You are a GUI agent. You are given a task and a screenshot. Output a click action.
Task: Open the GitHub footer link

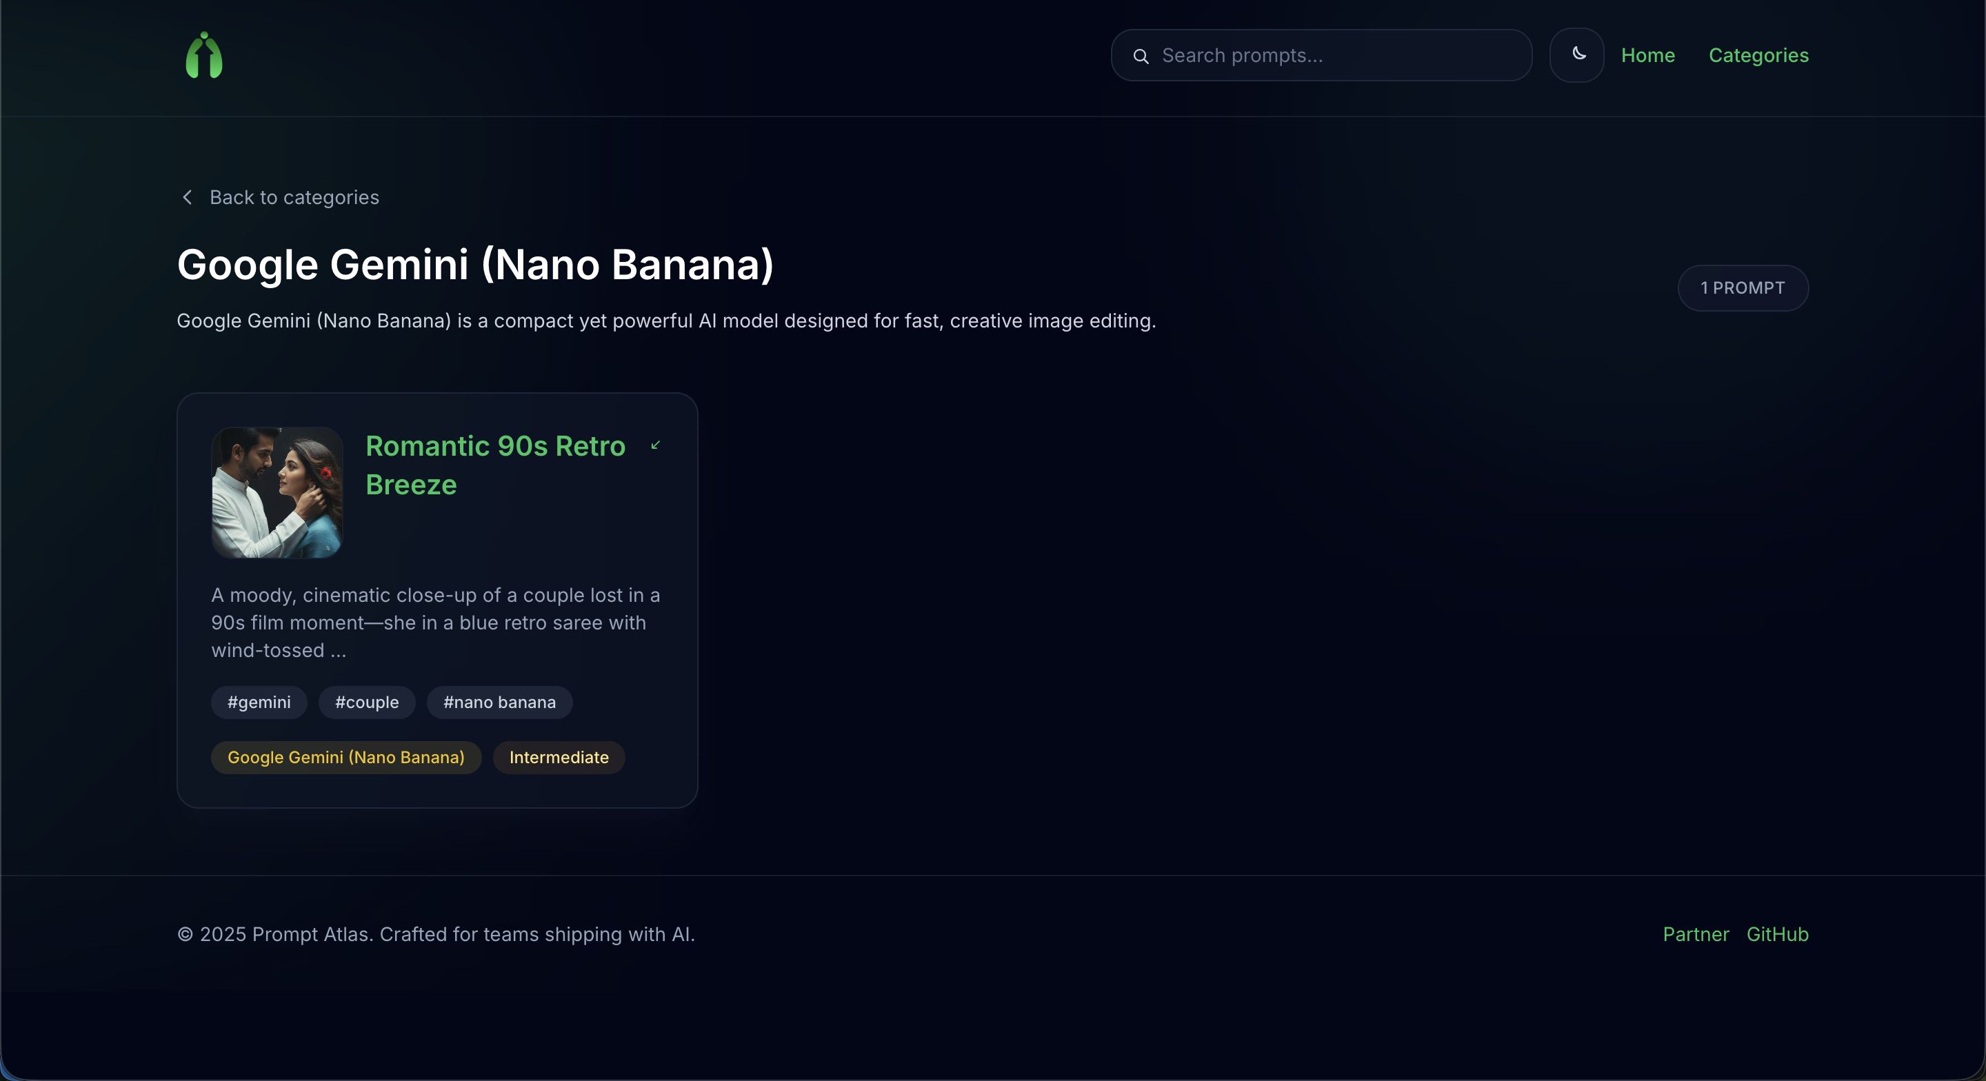(1777, 935)
